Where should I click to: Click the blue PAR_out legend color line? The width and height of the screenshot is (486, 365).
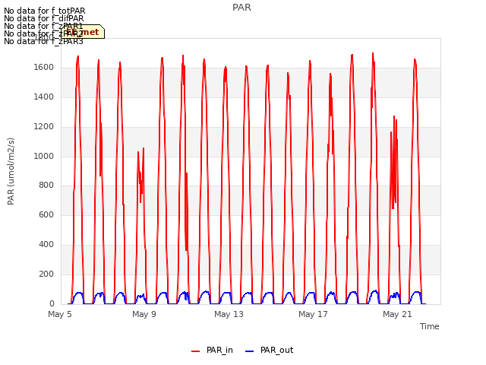tap(250, 351)
